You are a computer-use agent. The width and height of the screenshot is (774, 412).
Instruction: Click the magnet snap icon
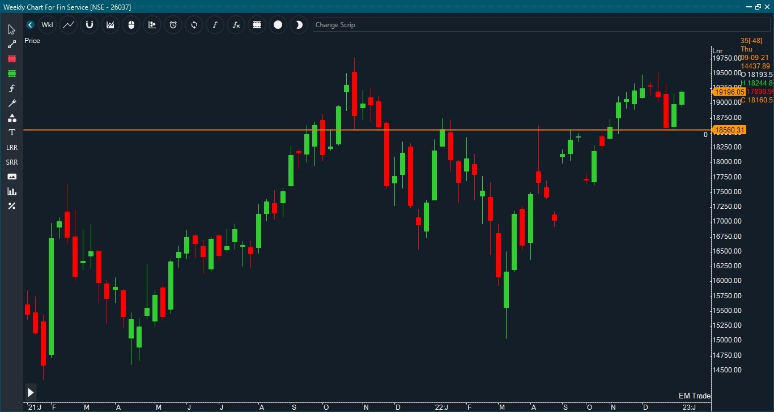pyautogui.click(x=89, y=25)
